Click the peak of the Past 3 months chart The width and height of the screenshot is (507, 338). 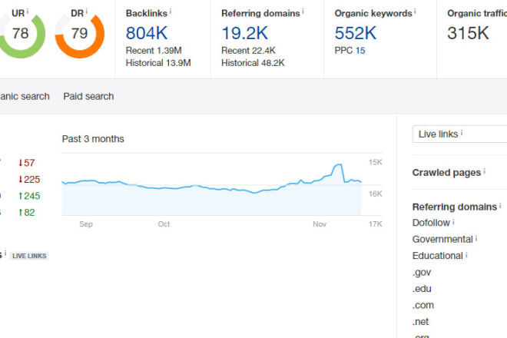338,165
